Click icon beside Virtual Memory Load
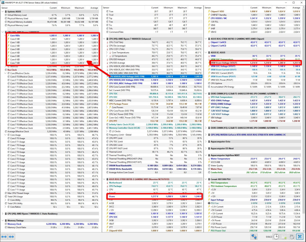This screenshot has height=242, width=306. [6, 15]
